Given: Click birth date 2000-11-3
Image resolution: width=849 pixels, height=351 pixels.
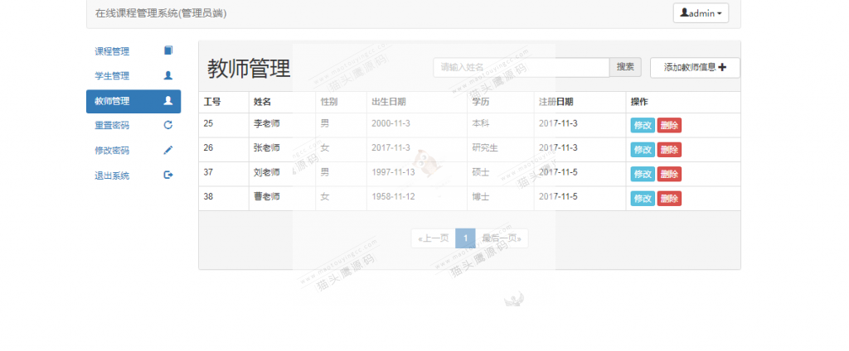Looking at the screenshot, I should [x=391, y=124].
